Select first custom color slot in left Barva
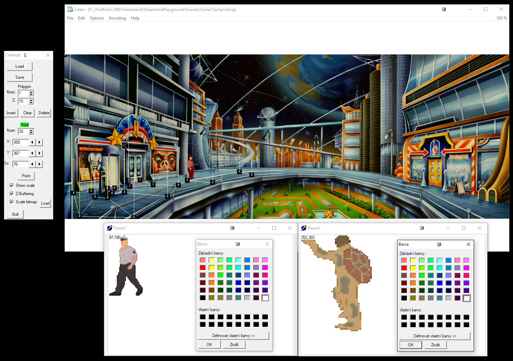The height and width of the screenshot is (361, 513). click(203, 317)
